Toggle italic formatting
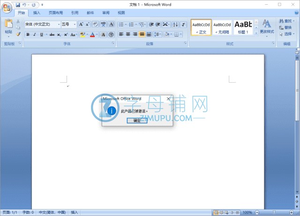This screenshot has height=216, width=300. click(35, 34)
